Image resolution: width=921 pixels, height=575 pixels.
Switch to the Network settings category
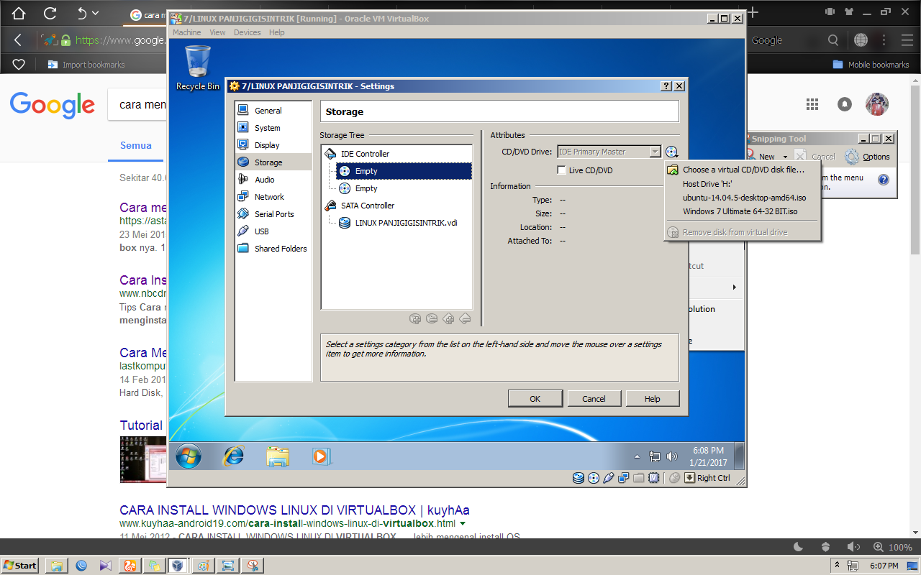(273, 197)
